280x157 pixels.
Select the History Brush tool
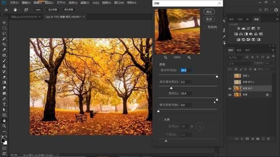[x=4, y=72]
